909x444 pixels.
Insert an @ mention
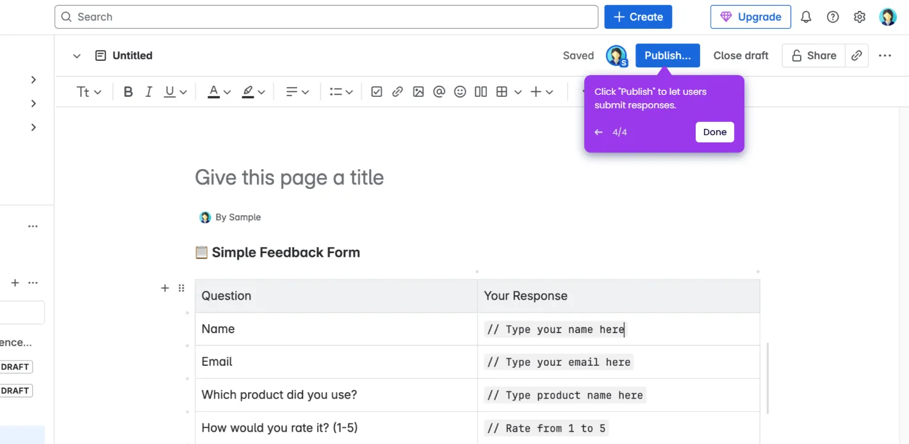[439, 92]
